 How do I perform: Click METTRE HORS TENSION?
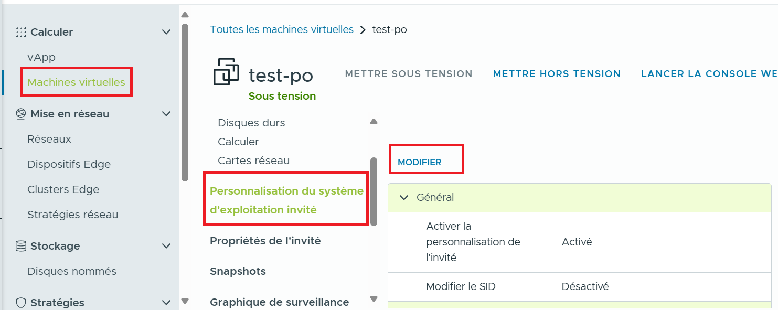pos(557,74)
